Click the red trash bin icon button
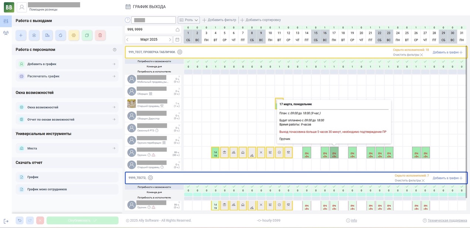Image resolution: width=470 pixels, height=228 pixels. (100, 35)
